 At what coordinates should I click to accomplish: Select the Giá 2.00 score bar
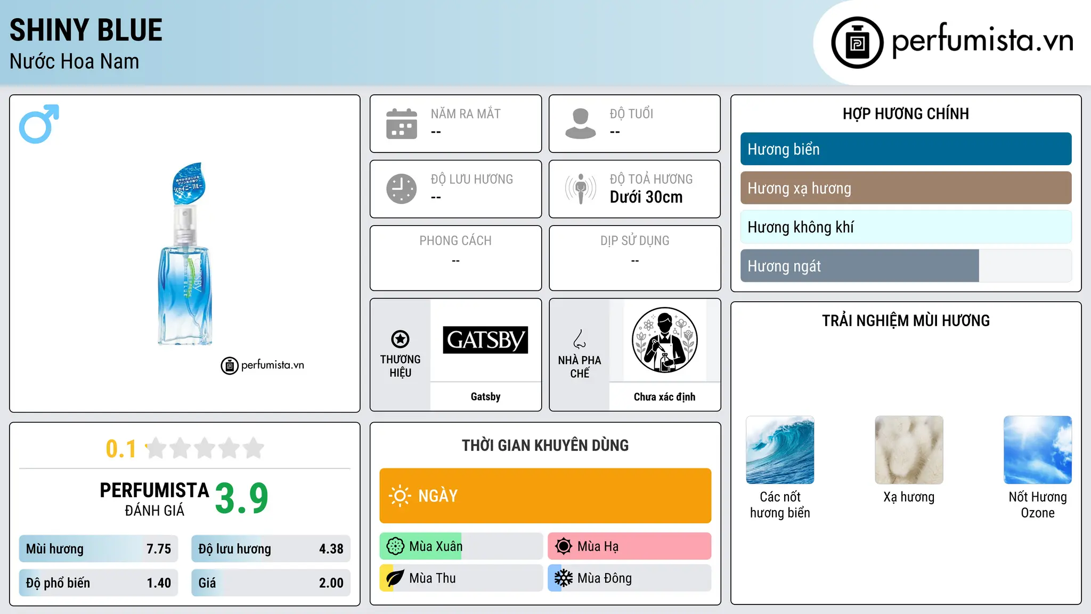pyautogui.click(x=271, y=583)
